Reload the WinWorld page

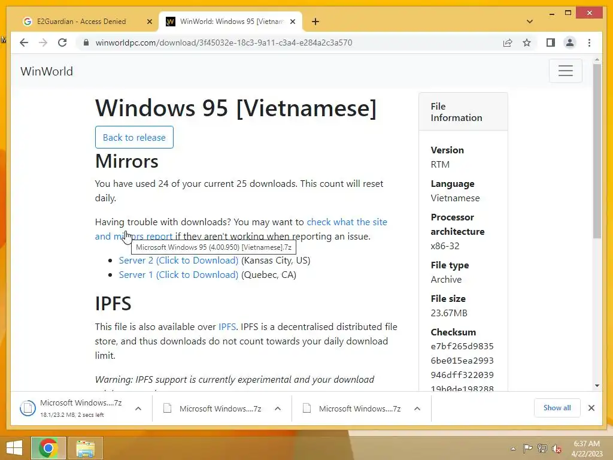coord(62,43)
